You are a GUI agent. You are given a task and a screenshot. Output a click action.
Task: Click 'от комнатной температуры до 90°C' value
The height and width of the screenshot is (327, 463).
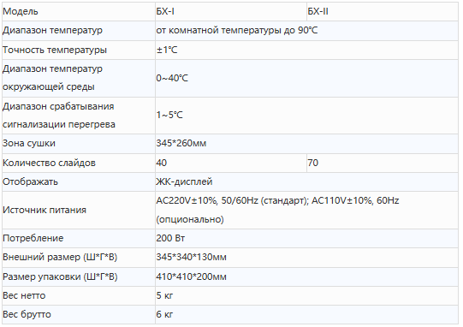[x=237, y=31]
